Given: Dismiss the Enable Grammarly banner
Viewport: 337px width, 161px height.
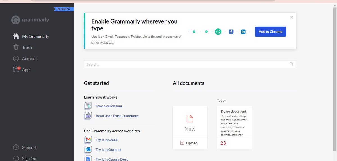Looking at the screenshot, I should (292, 17).
